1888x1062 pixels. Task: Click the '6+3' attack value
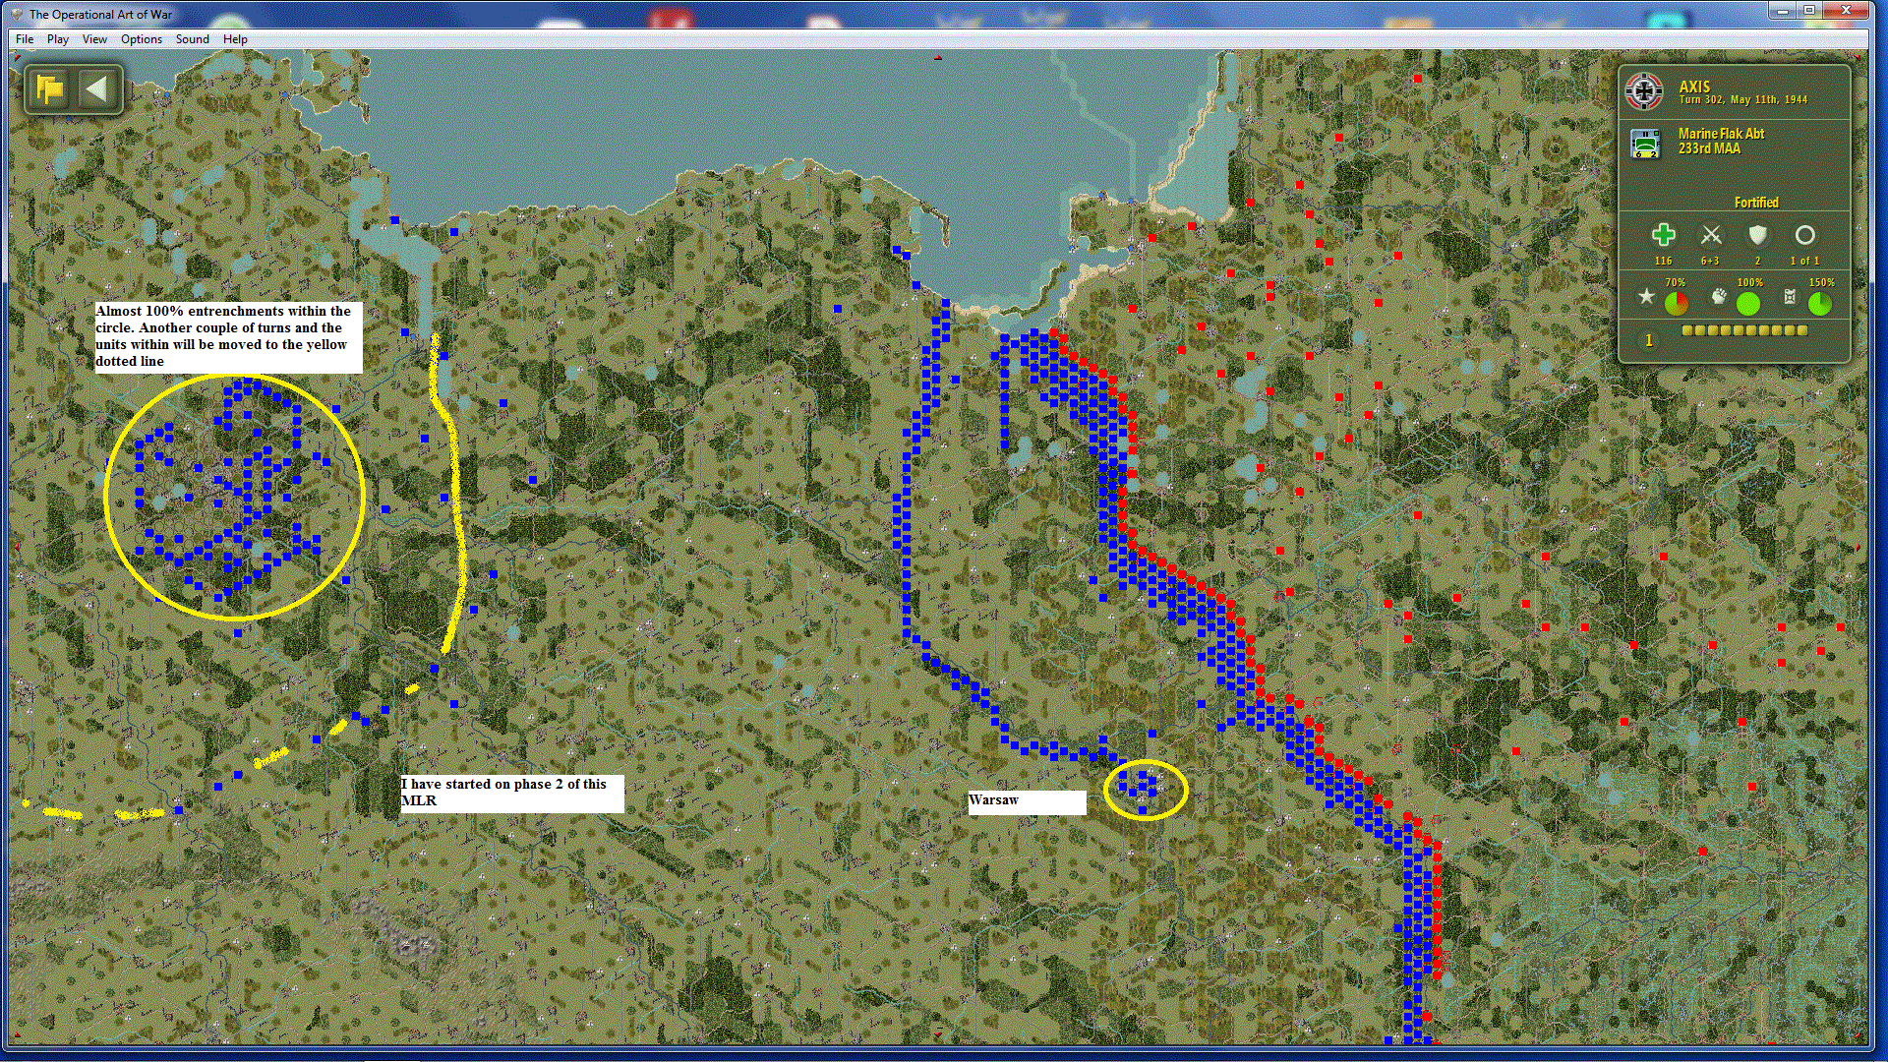point(1711,261)
